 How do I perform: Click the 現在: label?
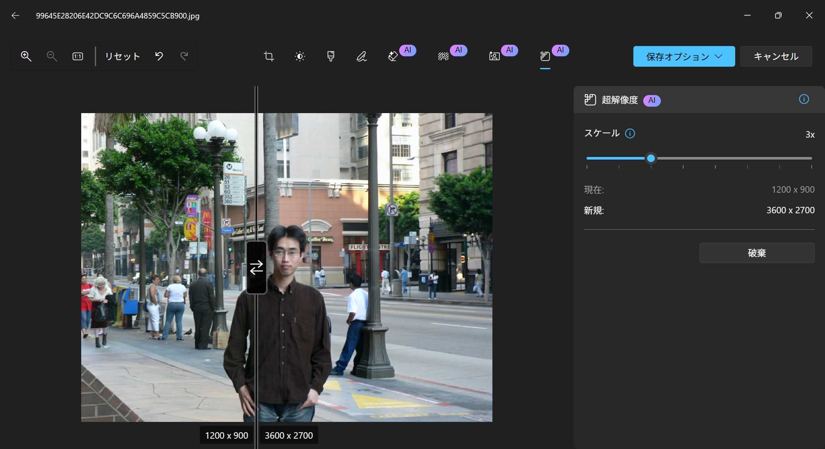[x=594, y=190]
